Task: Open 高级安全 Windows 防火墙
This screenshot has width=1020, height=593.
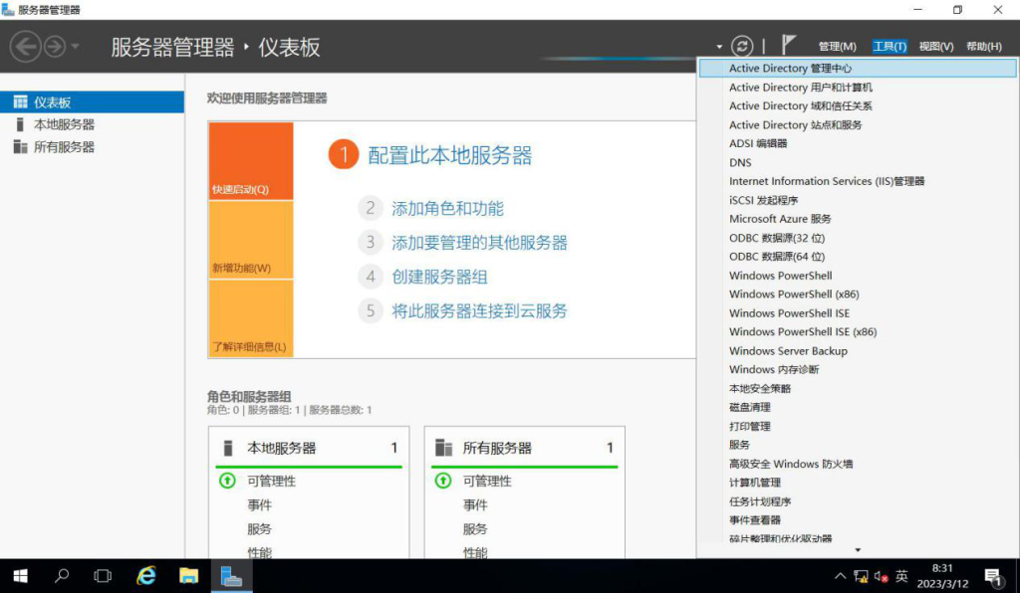Action: (858, 464)
